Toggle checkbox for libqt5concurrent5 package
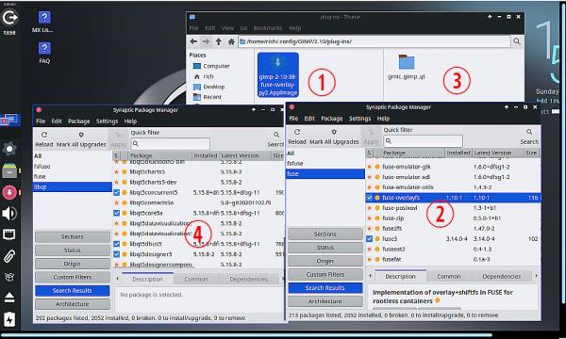The image size is (566, 339). (117, 192)
